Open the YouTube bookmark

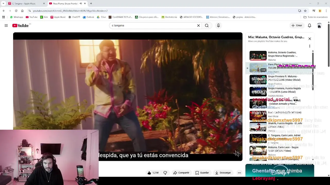(x=32, y=17)
